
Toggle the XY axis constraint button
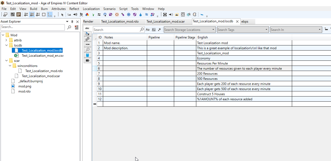point(26,15)
